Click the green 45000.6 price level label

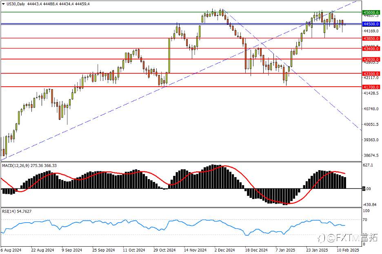371,12
